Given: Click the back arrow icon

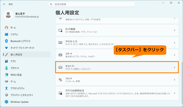Looking at the screenshot, I should [4, 4].
